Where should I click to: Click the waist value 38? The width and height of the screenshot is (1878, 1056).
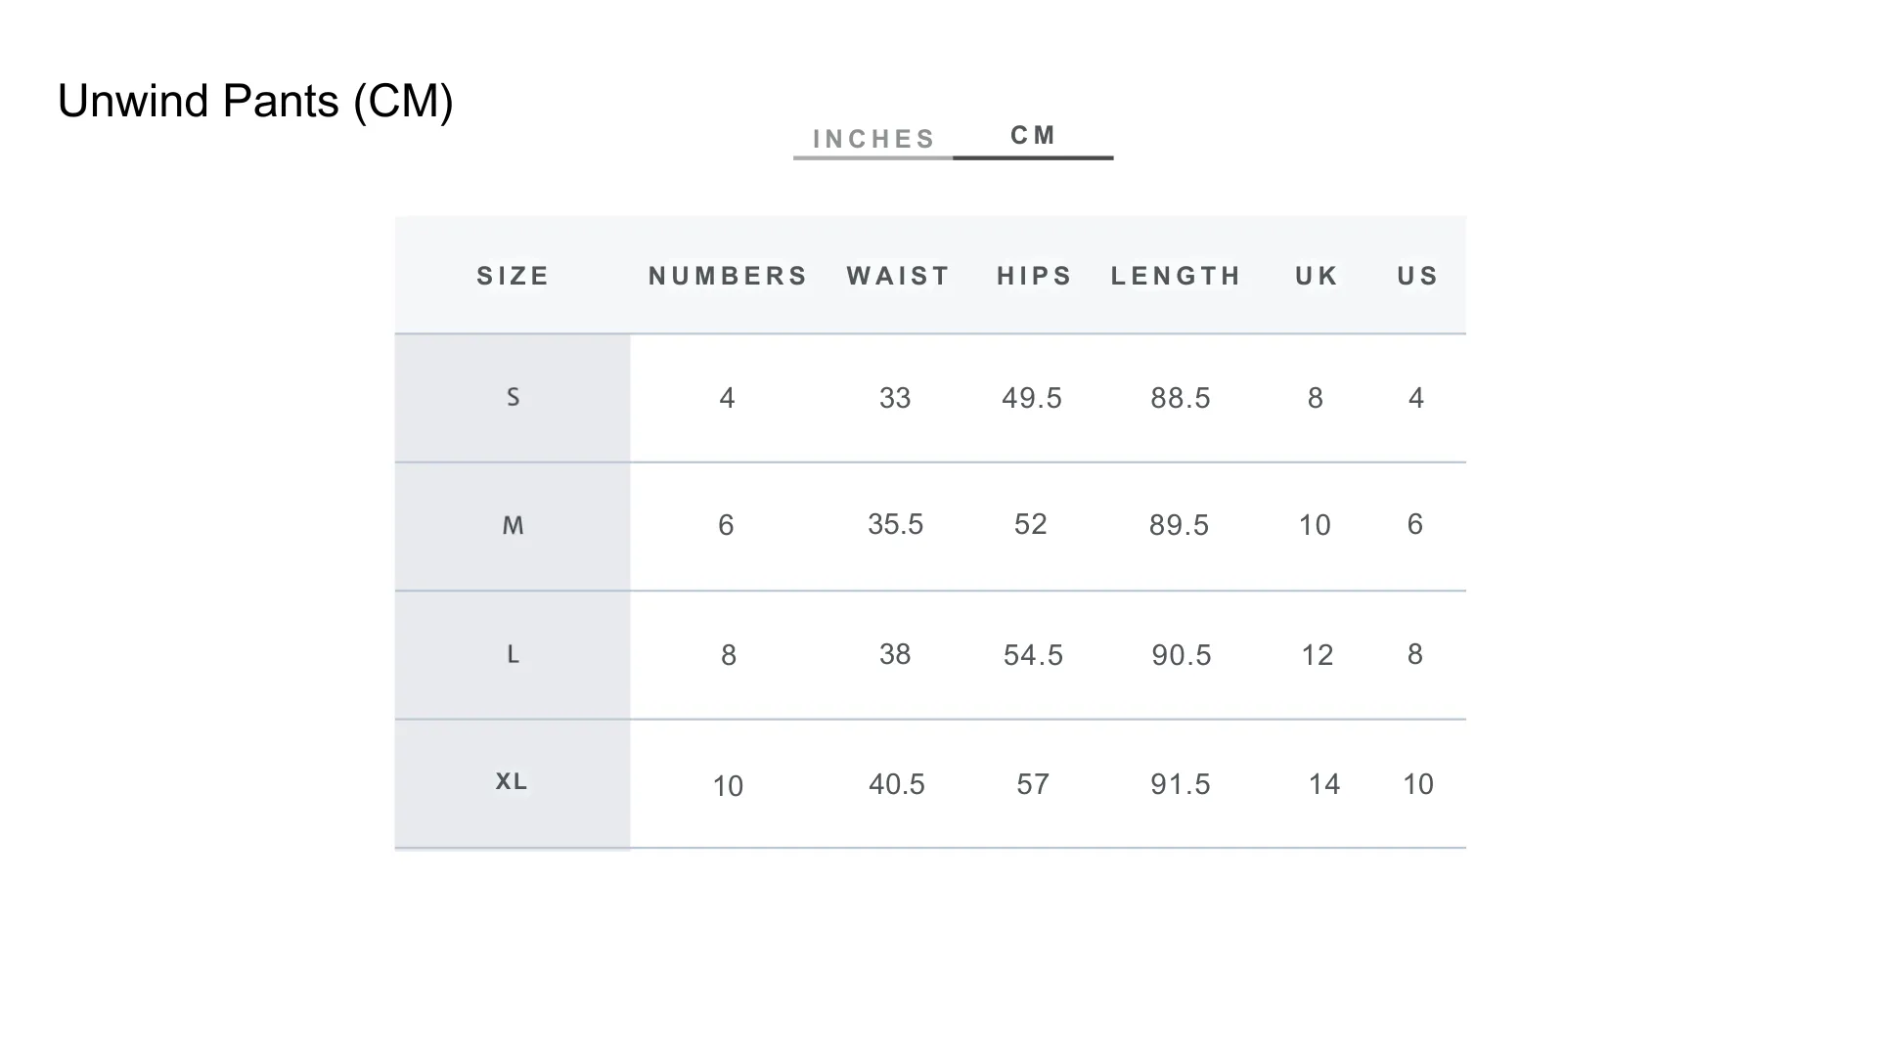pos(895,654)
